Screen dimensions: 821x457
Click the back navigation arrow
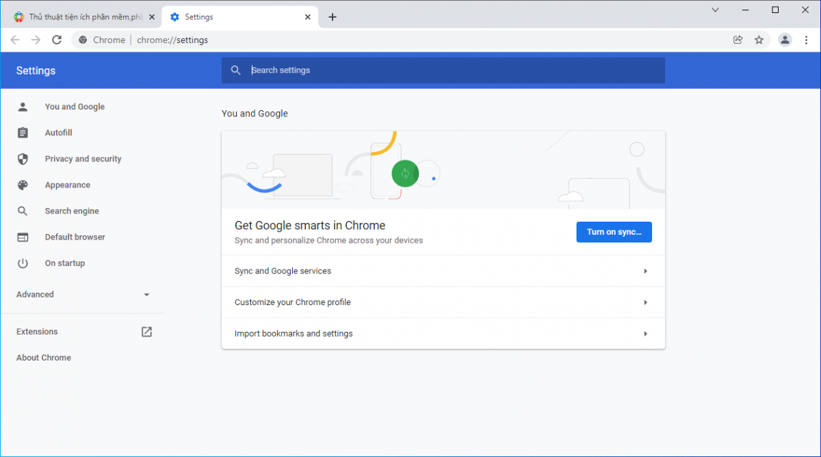click(x=15, y=40)
